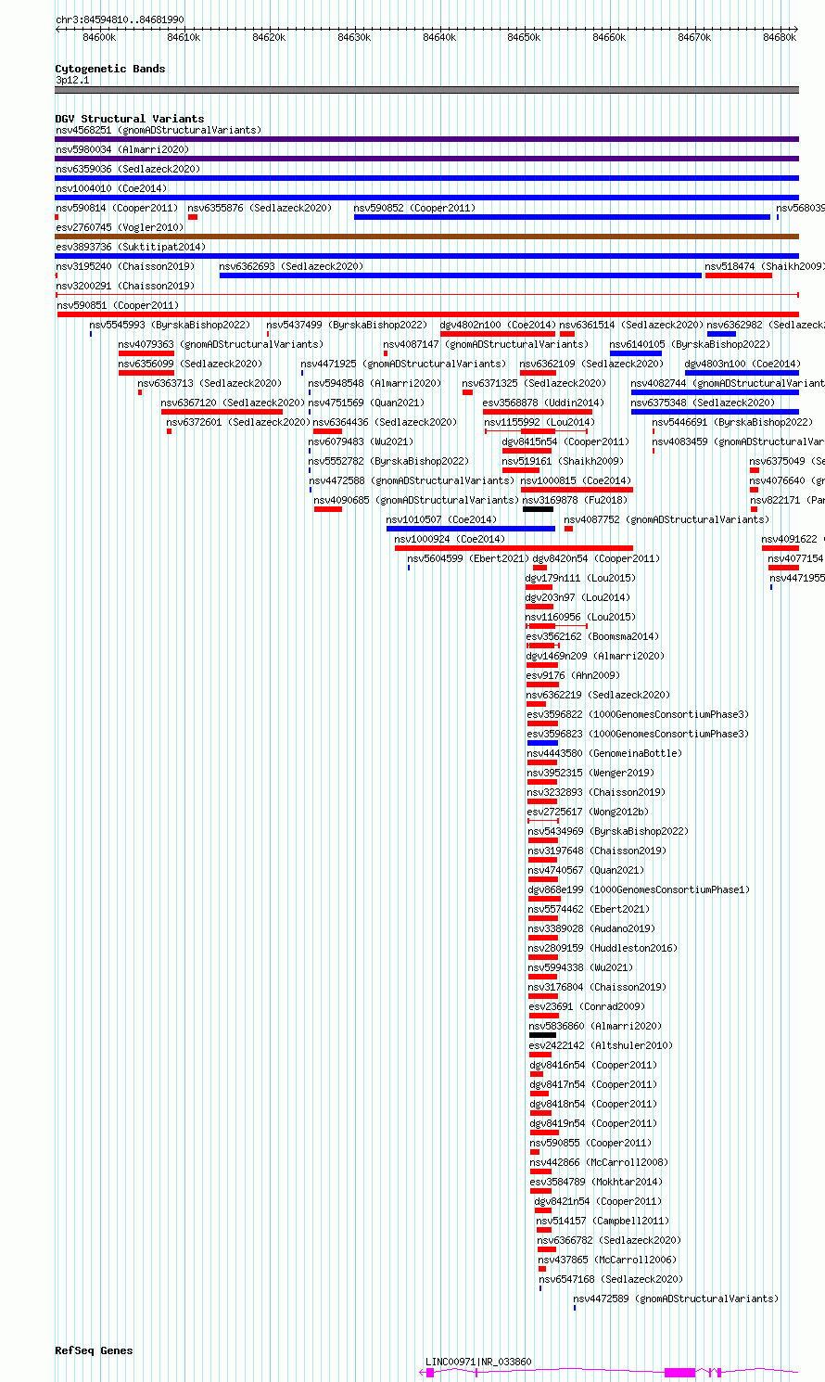The width and height of the screenshot is (825, 1382).
Task: Click nsv4751569 (Quan2021) label
Action: pos(367,403)
